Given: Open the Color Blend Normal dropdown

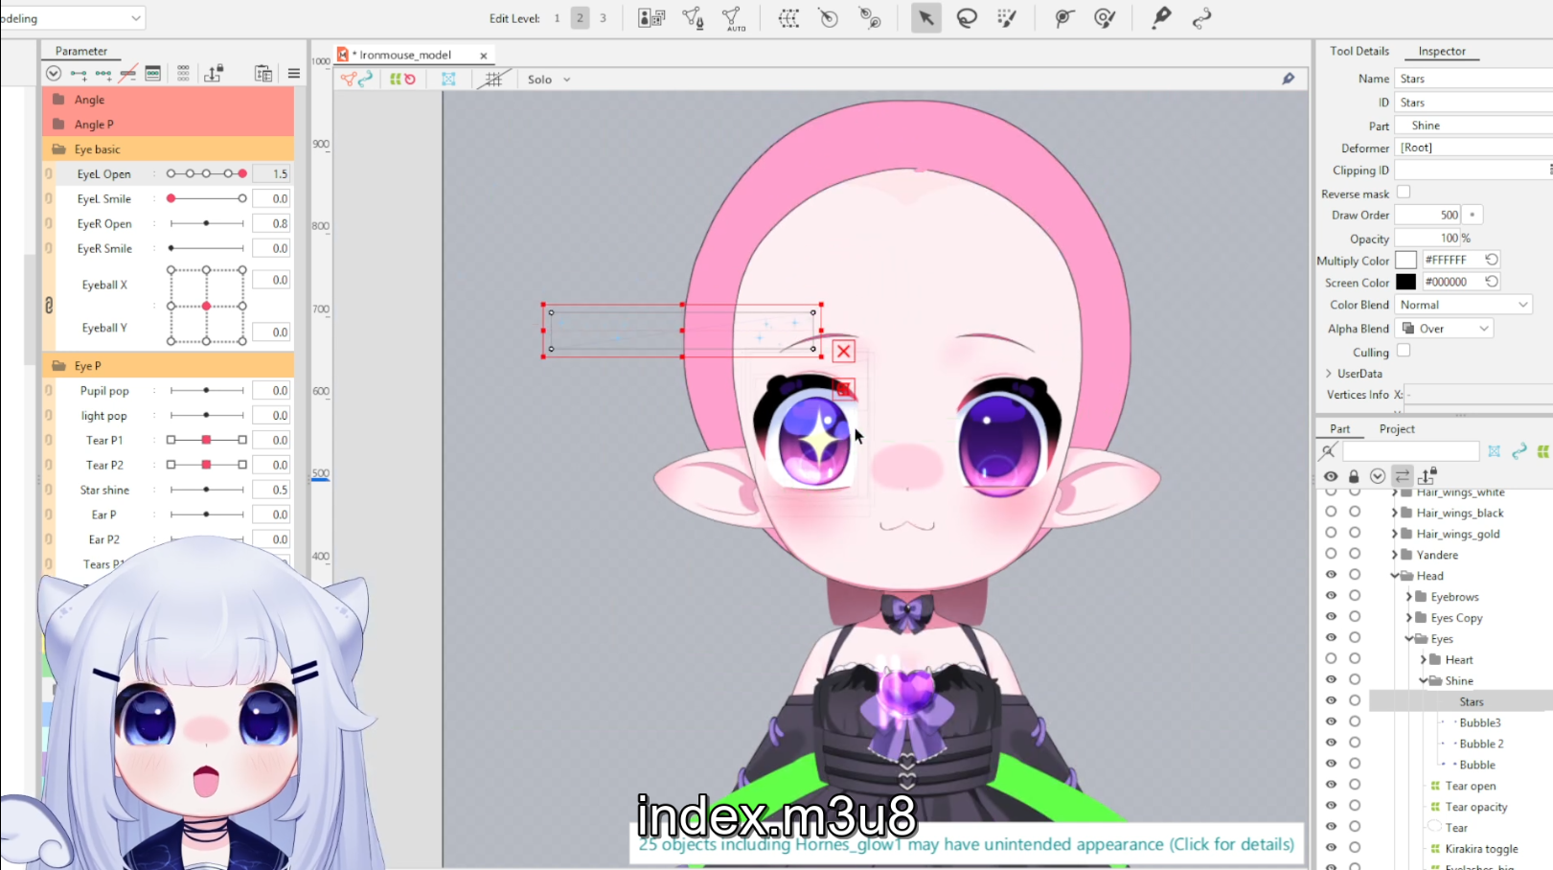Looking at the screenshot, I should (x=1463, y=305).
